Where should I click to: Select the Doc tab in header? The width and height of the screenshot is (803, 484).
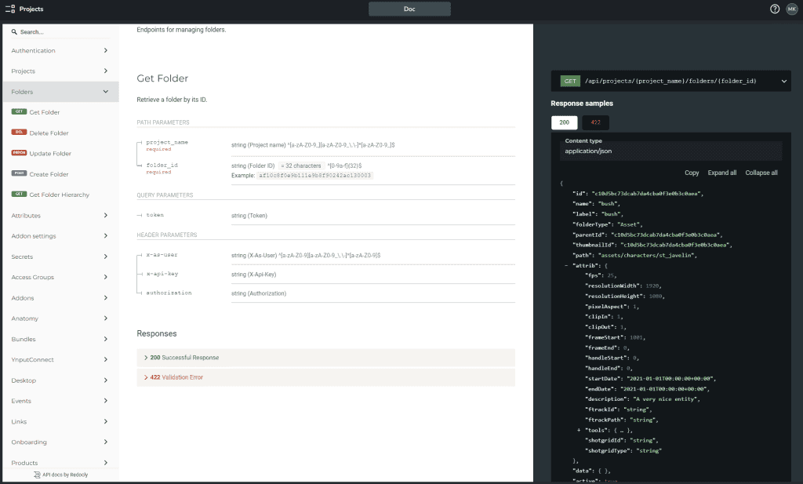coord(409,9)
